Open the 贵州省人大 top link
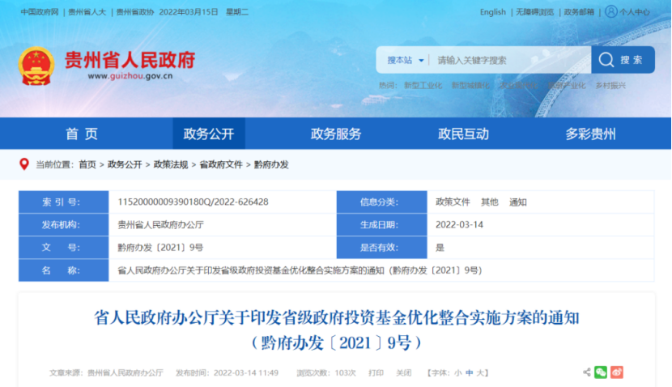Image resolution: width=672 pixels, height=387 pixels. (87, 12)
